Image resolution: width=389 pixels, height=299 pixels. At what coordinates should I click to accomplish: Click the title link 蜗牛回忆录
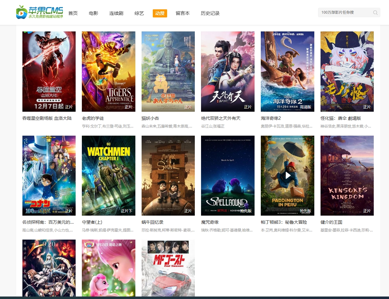[152, 222]
